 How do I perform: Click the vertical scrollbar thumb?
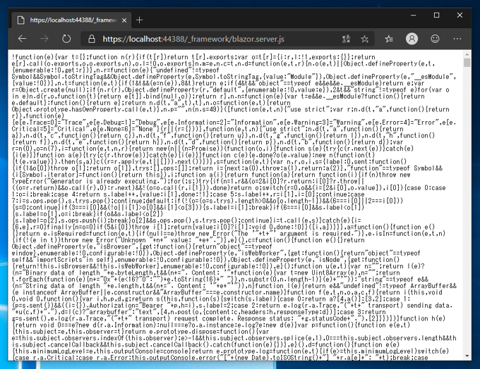point(467,63)
